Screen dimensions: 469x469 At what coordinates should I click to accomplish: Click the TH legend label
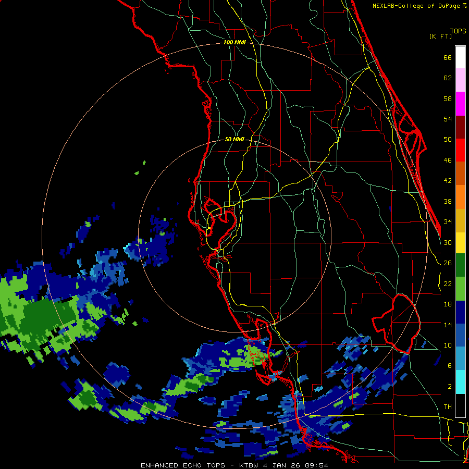(x=448, y=407)
